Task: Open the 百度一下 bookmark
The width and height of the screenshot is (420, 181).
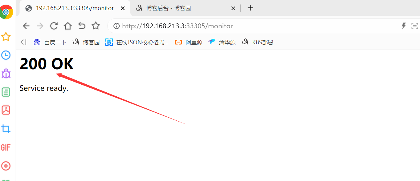Action: [x=50, y=42]
